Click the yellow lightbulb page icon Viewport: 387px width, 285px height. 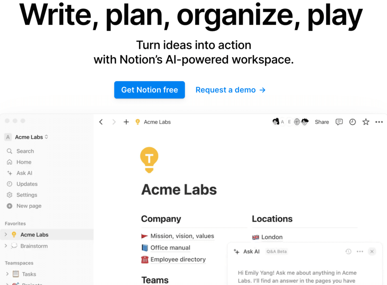pos(149,160)
